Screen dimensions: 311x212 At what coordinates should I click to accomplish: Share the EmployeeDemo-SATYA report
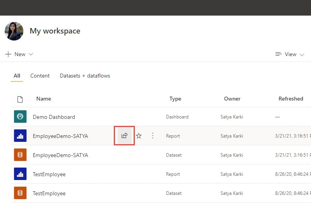(x=124, y=136)
